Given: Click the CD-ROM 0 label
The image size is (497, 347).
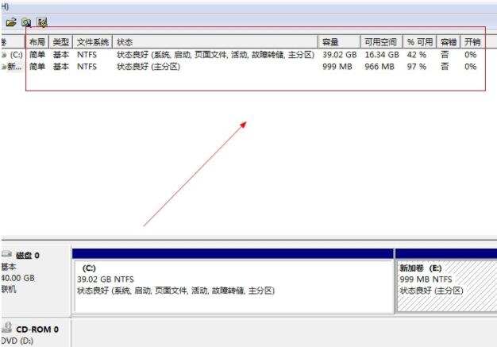Looking at the screenshot, I should 37,330.
